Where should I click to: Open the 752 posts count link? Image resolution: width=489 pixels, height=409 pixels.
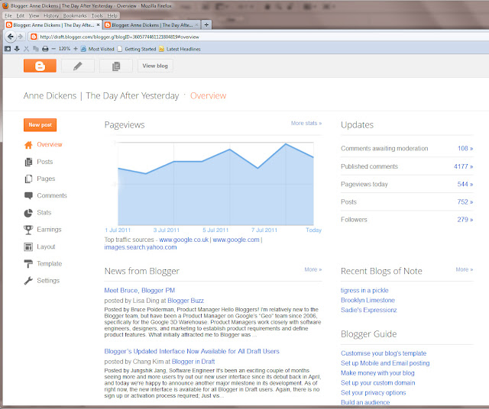pyautogui.click(x=465, y=202)
